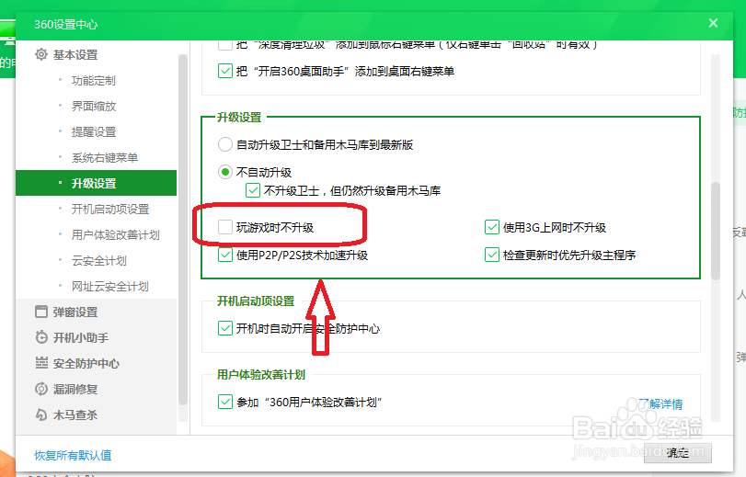746x477 pixels.
Task: Select 自动升级卫士和备用木马库到最新版 radio option
Action: point(225,144)
